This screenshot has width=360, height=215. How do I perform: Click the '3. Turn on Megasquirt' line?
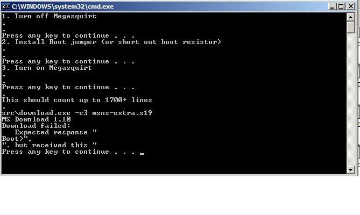pos(47,68)
